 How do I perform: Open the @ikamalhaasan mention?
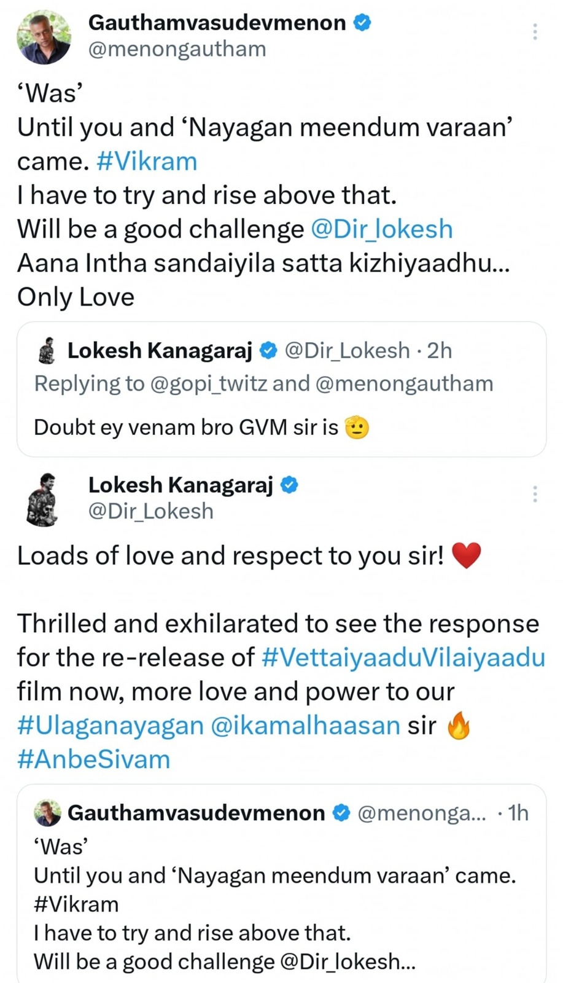(x=305, y=726)
